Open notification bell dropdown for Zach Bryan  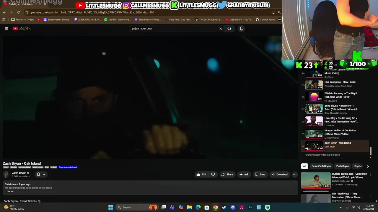point(41,174)
